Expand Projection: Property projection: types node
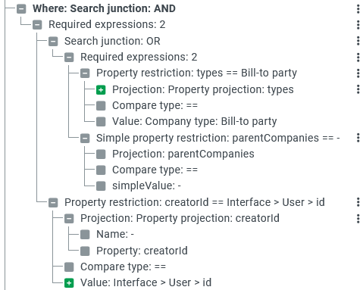 101,90
